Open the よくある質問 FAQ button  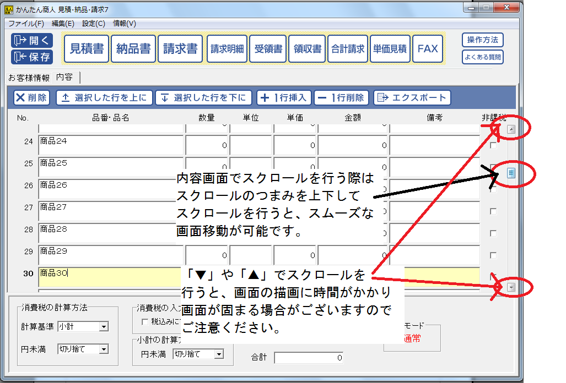tap(483, 57)
